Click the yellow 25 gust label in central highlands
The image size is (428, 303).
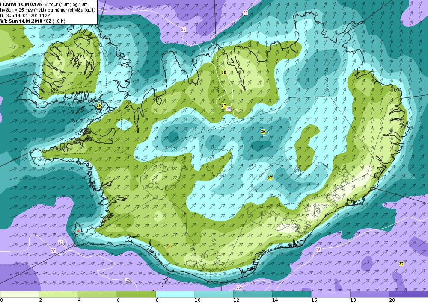coord(263,132)
